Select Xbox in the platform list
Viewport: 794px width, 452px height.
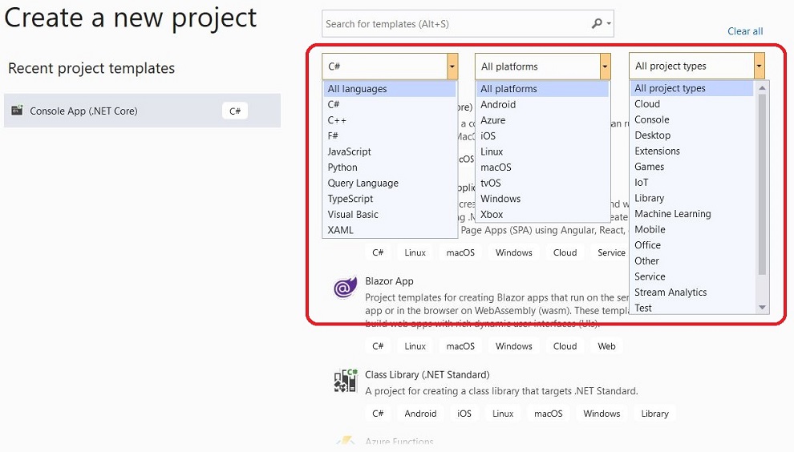pos(542,214)
